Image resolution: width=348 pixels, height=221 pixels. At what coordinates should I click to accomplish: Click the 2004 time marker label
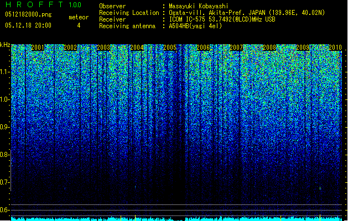point(137,48)
